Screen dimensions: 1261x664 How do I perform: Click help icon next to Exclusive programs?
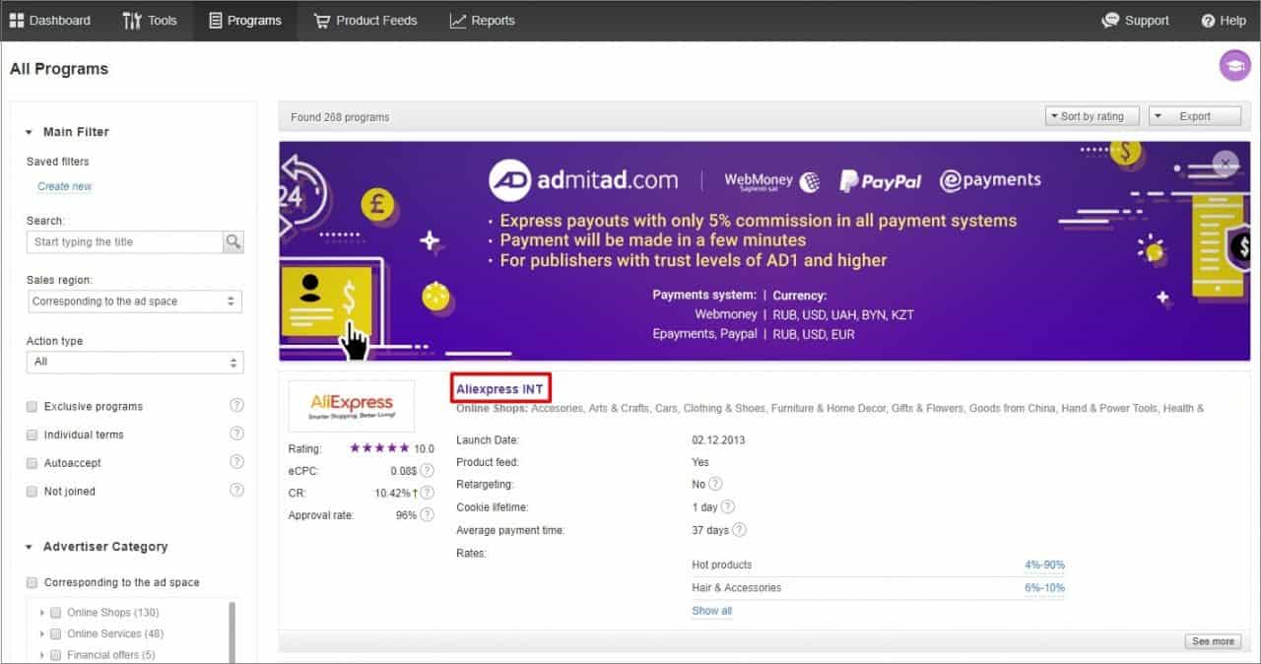point(236,405)
